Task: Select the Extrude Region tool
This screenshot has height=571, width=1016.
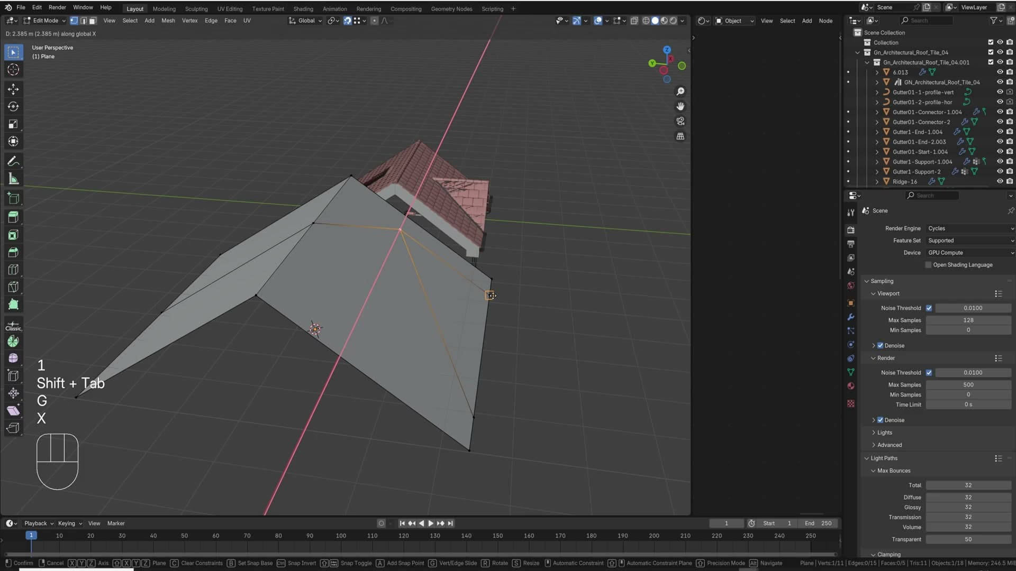Action: (x=13, y=217)
